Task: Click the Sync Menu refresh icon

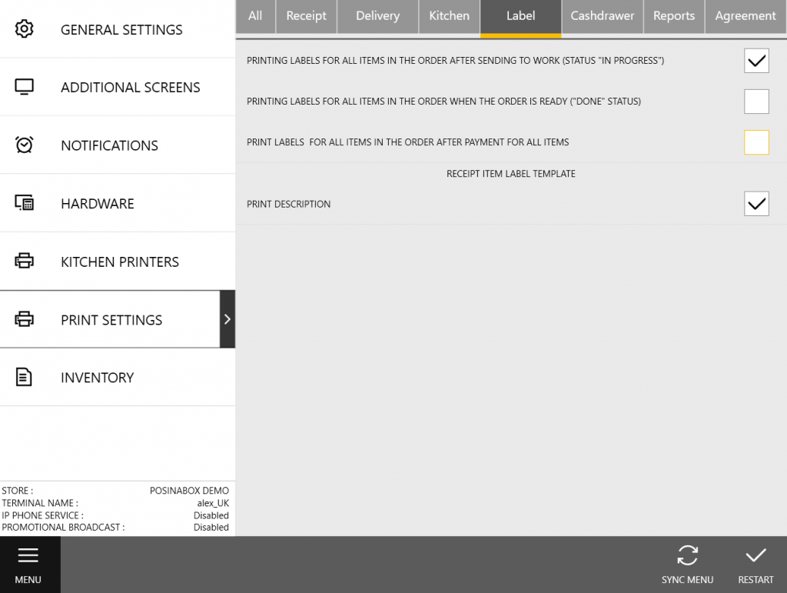Action: point(687,555)
